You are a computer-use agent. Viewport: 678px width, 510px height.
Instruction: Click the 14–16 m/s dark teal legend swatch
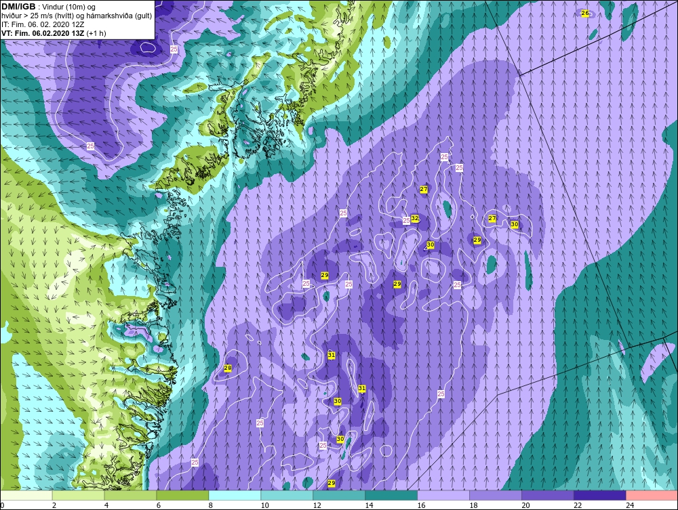tap(391, 495)
